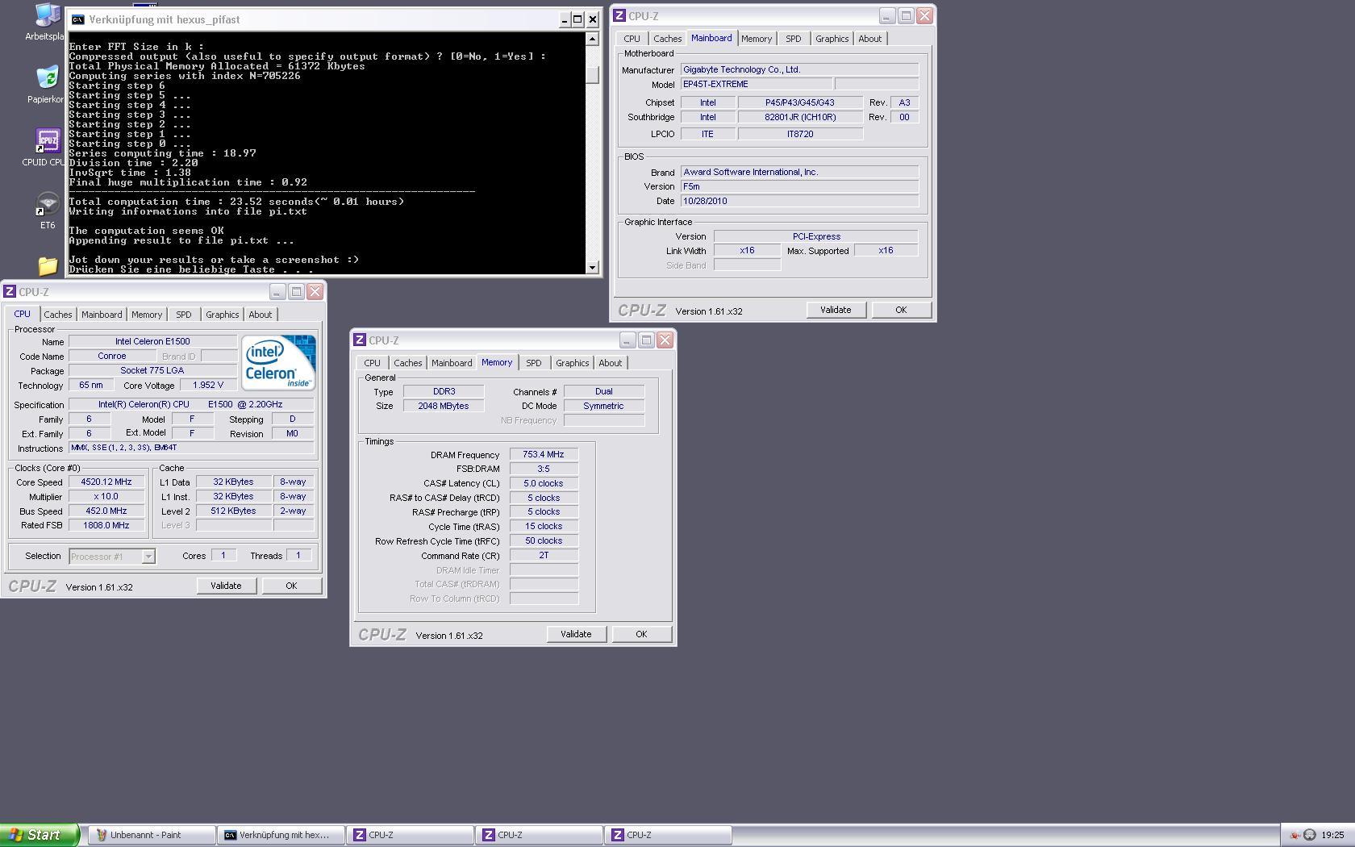Image resolution: width=1355 pixels, height=847 pixels.
Task: Select the Socket 775 LGA package field
Action: (152, 370)
